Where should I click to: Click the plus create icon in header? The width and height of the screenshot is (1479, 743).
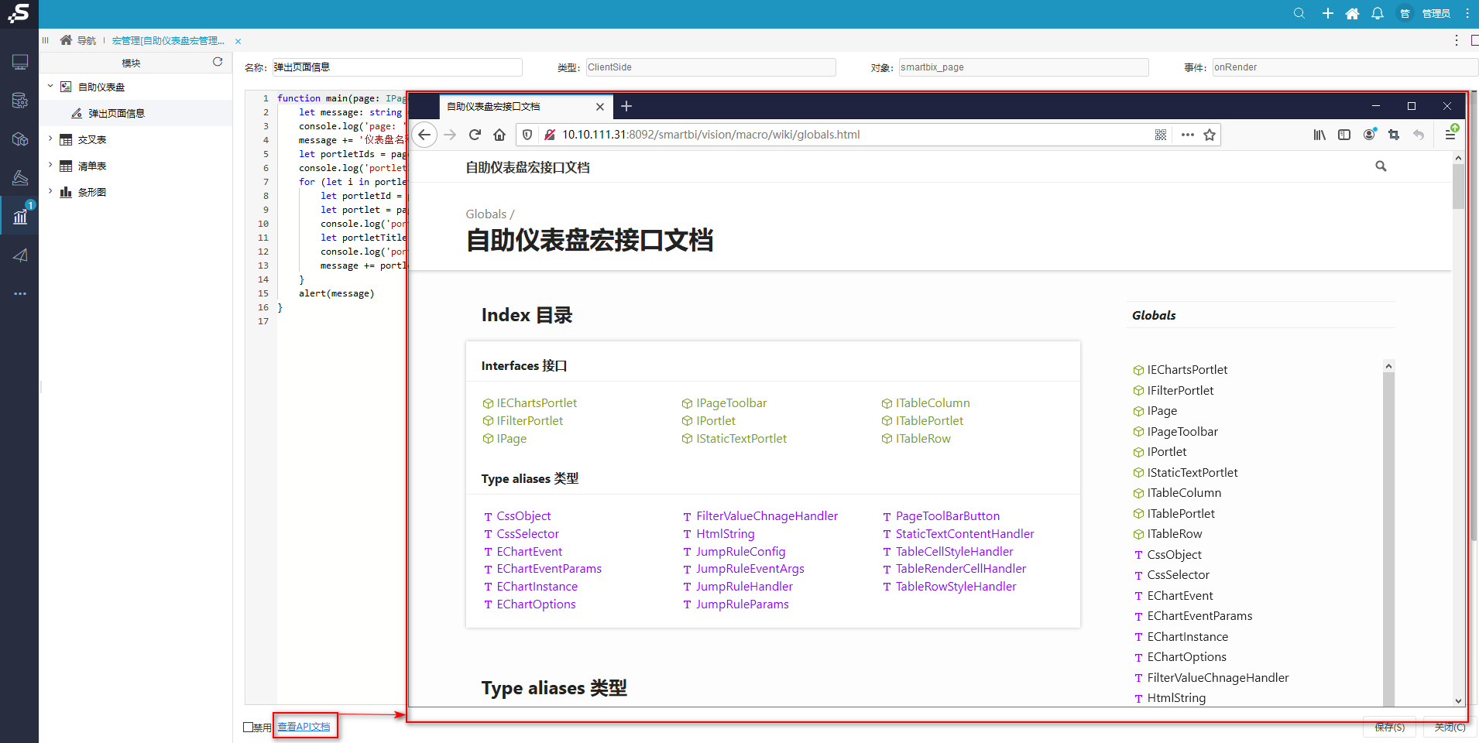tap(1327, 13)
